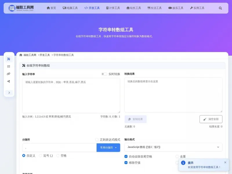This screenshot has height=174, width=232.
Task: Open the 站长工具 menu item
Action: [x=133, y=8]
